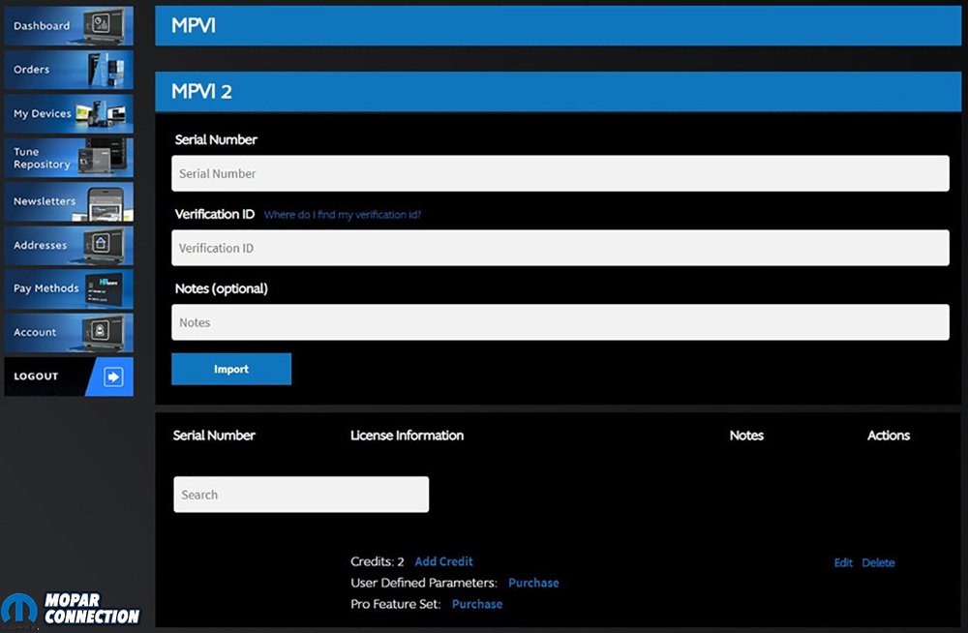Click the Add Credit link
Image resolution: width=968 pixels, height=633 pixels.
pos(443,561)
